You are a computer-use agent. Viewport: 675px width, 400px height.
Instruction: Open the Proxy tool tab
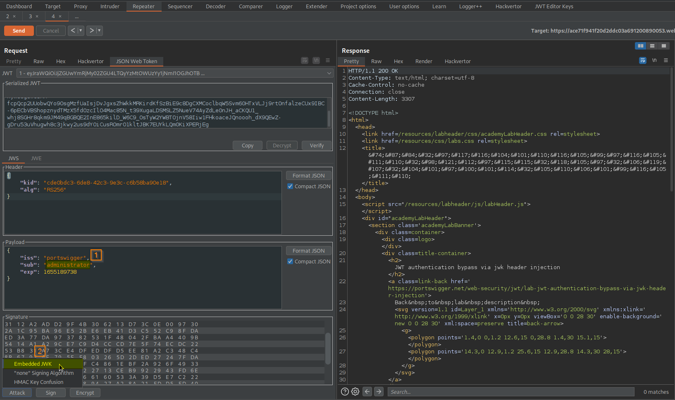[x=81, y=7]
